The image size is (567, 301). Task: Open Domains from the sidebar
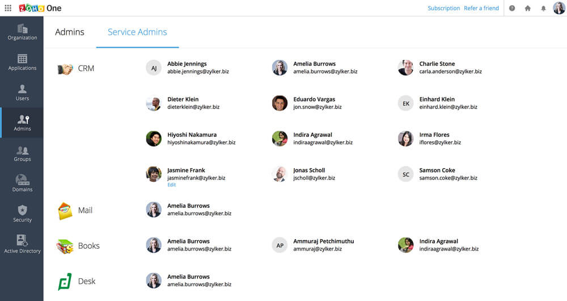pyautogui.click(x=22, y=183)
